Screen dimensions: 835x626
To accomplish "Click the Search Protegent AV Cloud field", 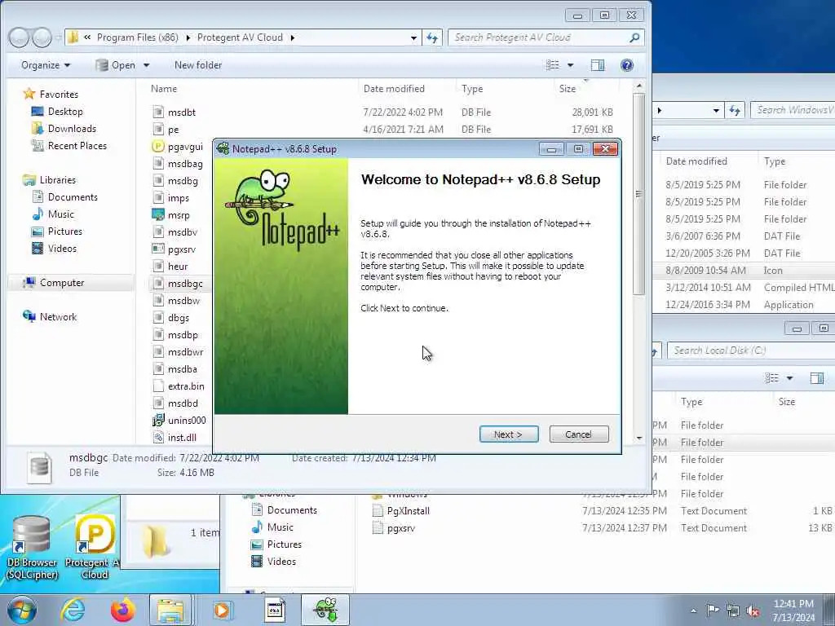I will 546,37.
